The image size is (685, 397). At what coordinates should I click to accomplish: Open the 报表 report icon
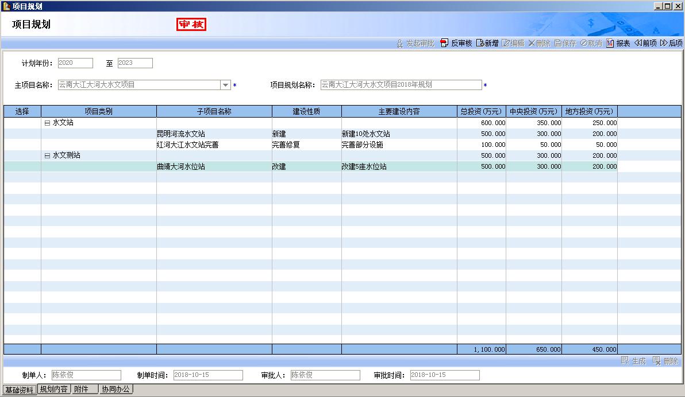tap(610, 44)
